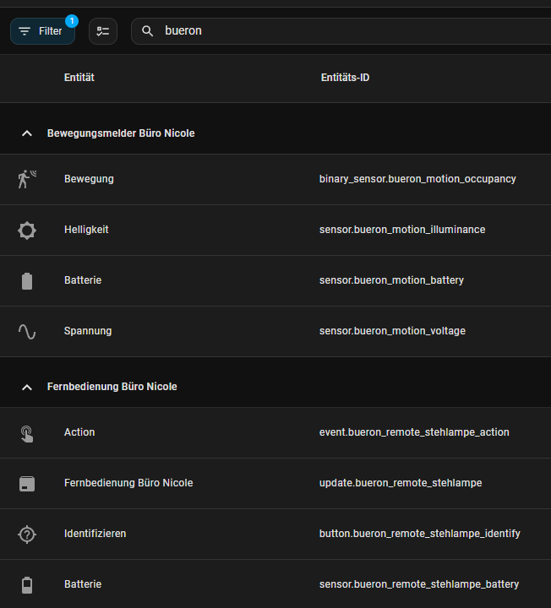
Task: Click the update icon for Fernbedienung Büro Nicole
Action: [27, 483]
